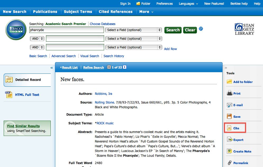Click the pharcyde search input field
The height and width of the screenshot is (167, 263).
tap(67, 30)
